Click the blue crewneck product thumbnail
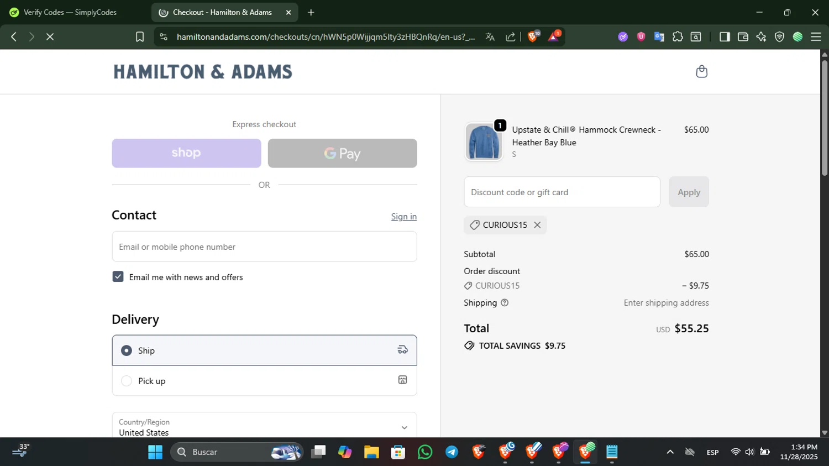 (484, 142)
